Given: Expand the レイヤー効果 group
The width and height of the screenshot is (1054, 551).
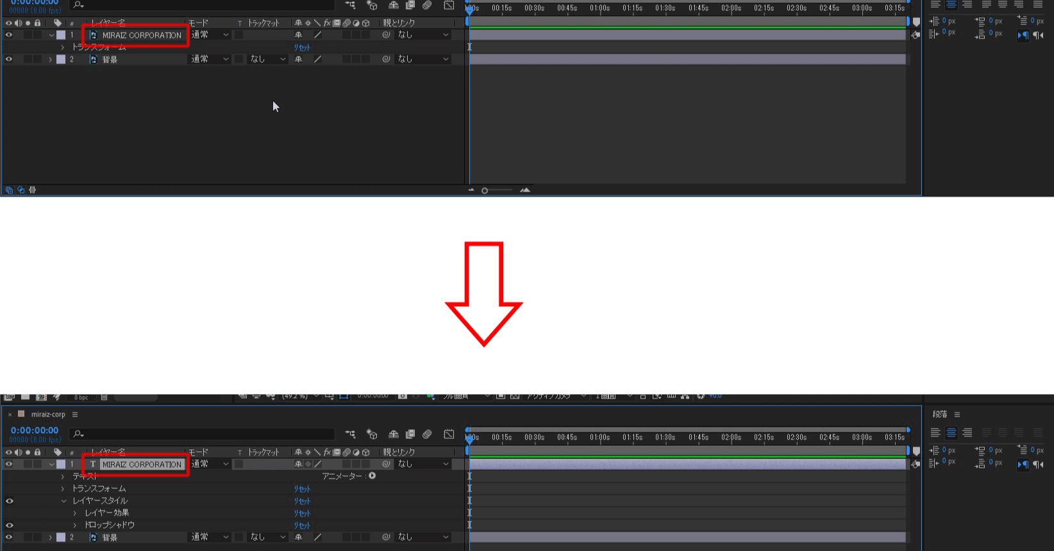Looking at the screenshot, I should point(75,513).
